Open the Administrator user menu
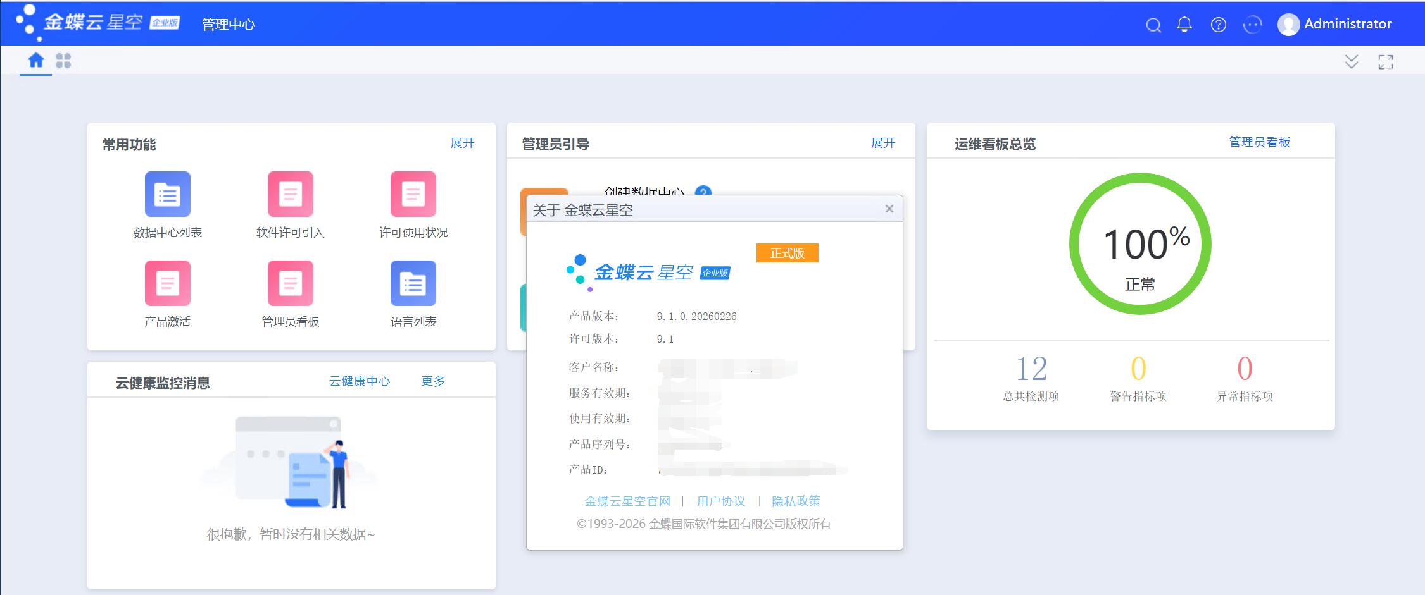Screen dimensions: 1425x595 point(1334,24)
